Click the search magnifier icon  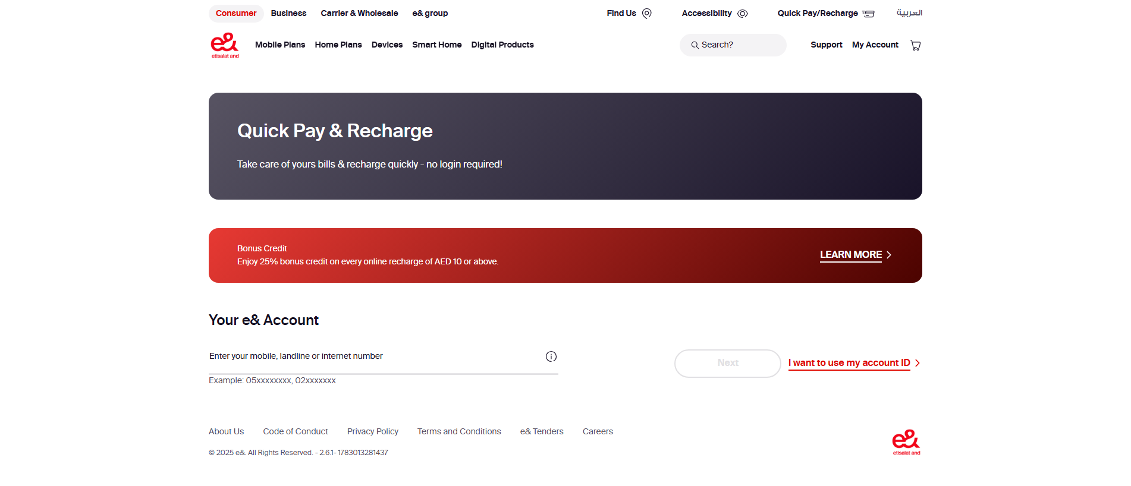pyautogui.click(x=695, y=45)
